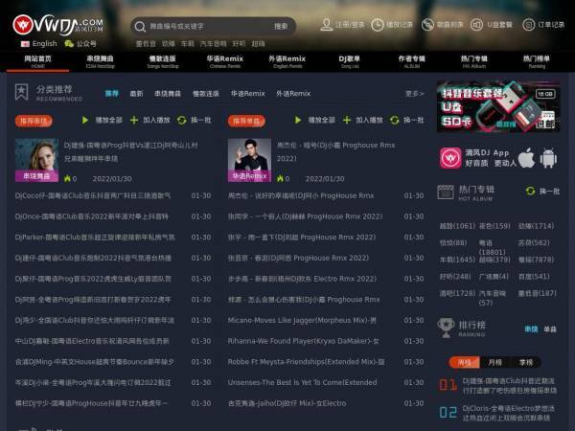The image size is (575, 431).
Task: Click the WeChat public account icon
Action: click(69, 44)
